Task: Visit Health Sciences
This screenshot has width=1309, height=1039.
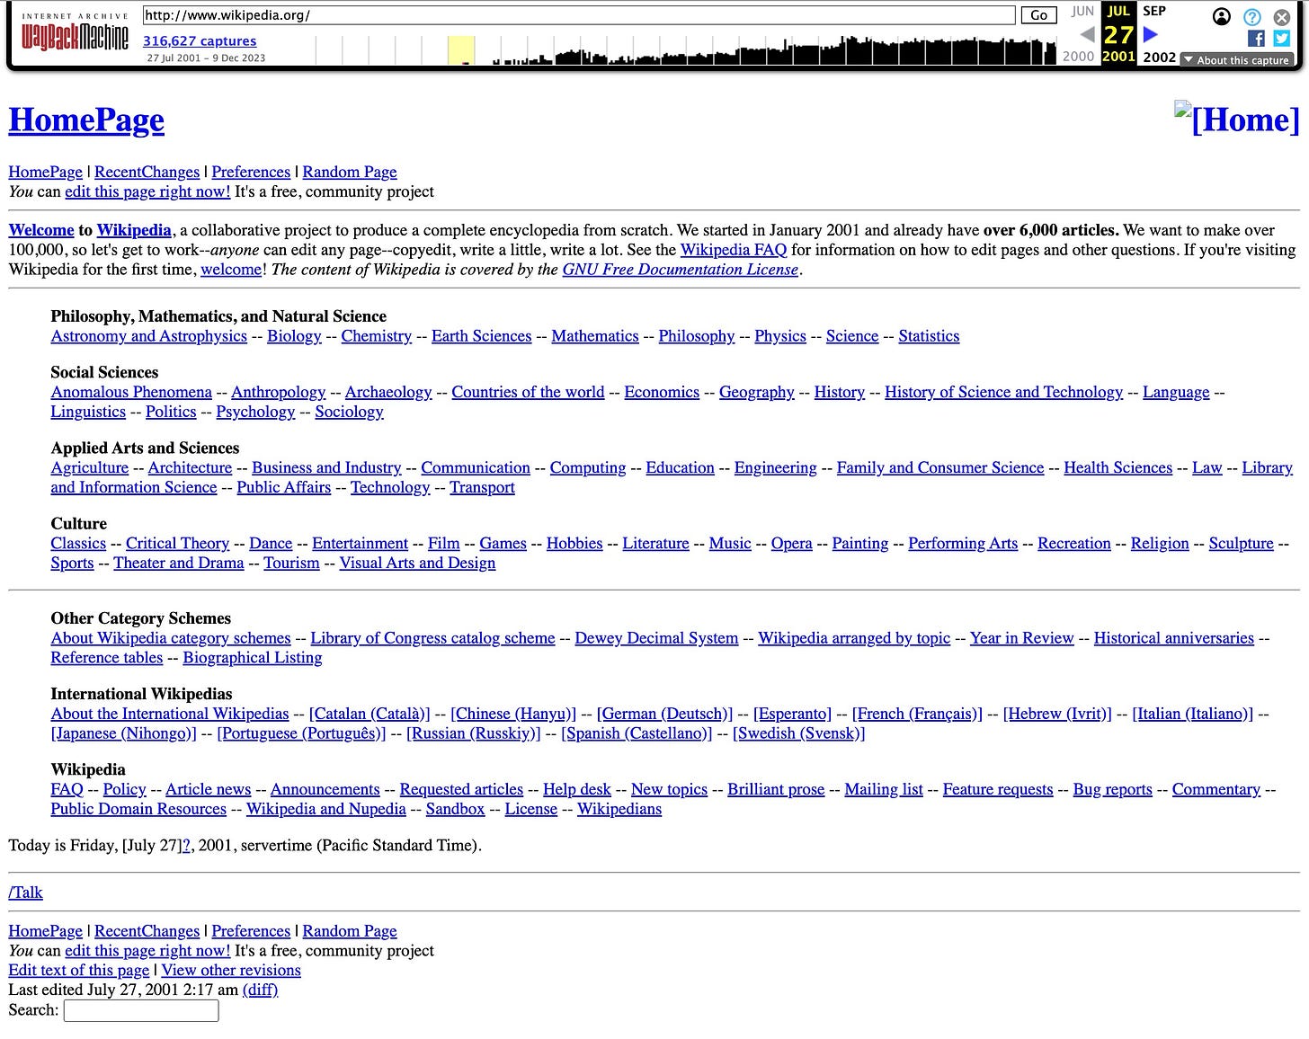Action: (1118, 467)
